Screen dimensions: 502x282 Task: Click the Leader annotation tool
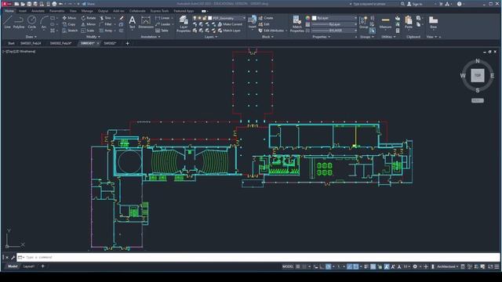tap(162, 24)
